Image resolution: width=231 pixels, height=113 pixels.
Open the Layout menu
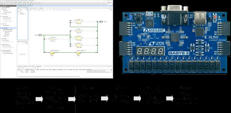[24, 3]
